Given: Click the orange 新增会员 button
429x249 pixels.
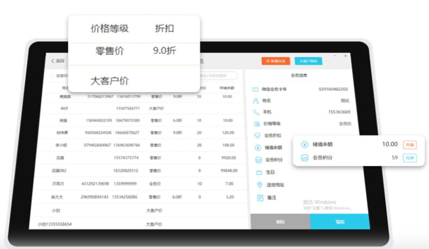Looking at the screenshot, I should click(276, 61).
